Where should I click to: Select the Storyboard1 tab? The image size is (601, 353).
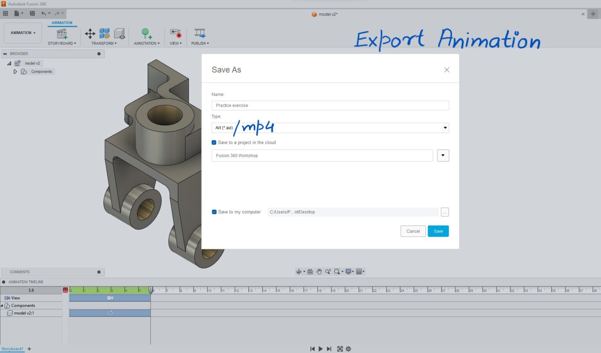(x=12, y=349)
